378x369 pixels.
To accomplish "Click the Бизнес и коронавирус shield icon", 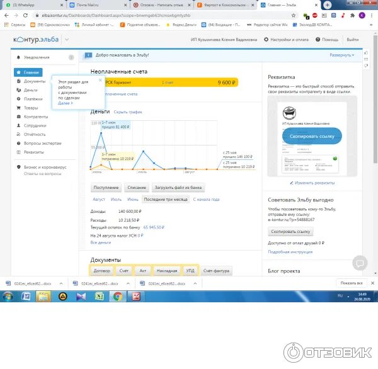I will click(x=18, y=167).
